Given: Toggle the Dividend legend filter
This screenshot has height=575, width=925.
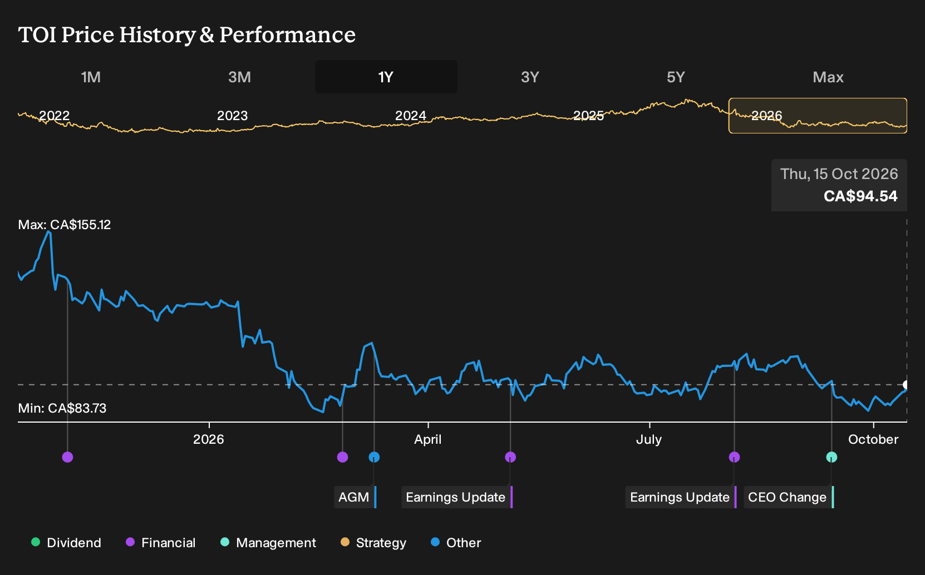Looking at the screenshot, I should click(x=66, y=543).
